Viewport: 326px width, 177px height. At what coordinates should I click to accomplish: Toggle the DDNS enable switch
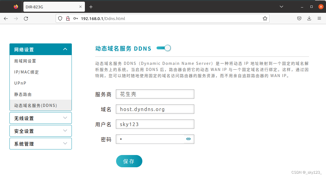164,48
